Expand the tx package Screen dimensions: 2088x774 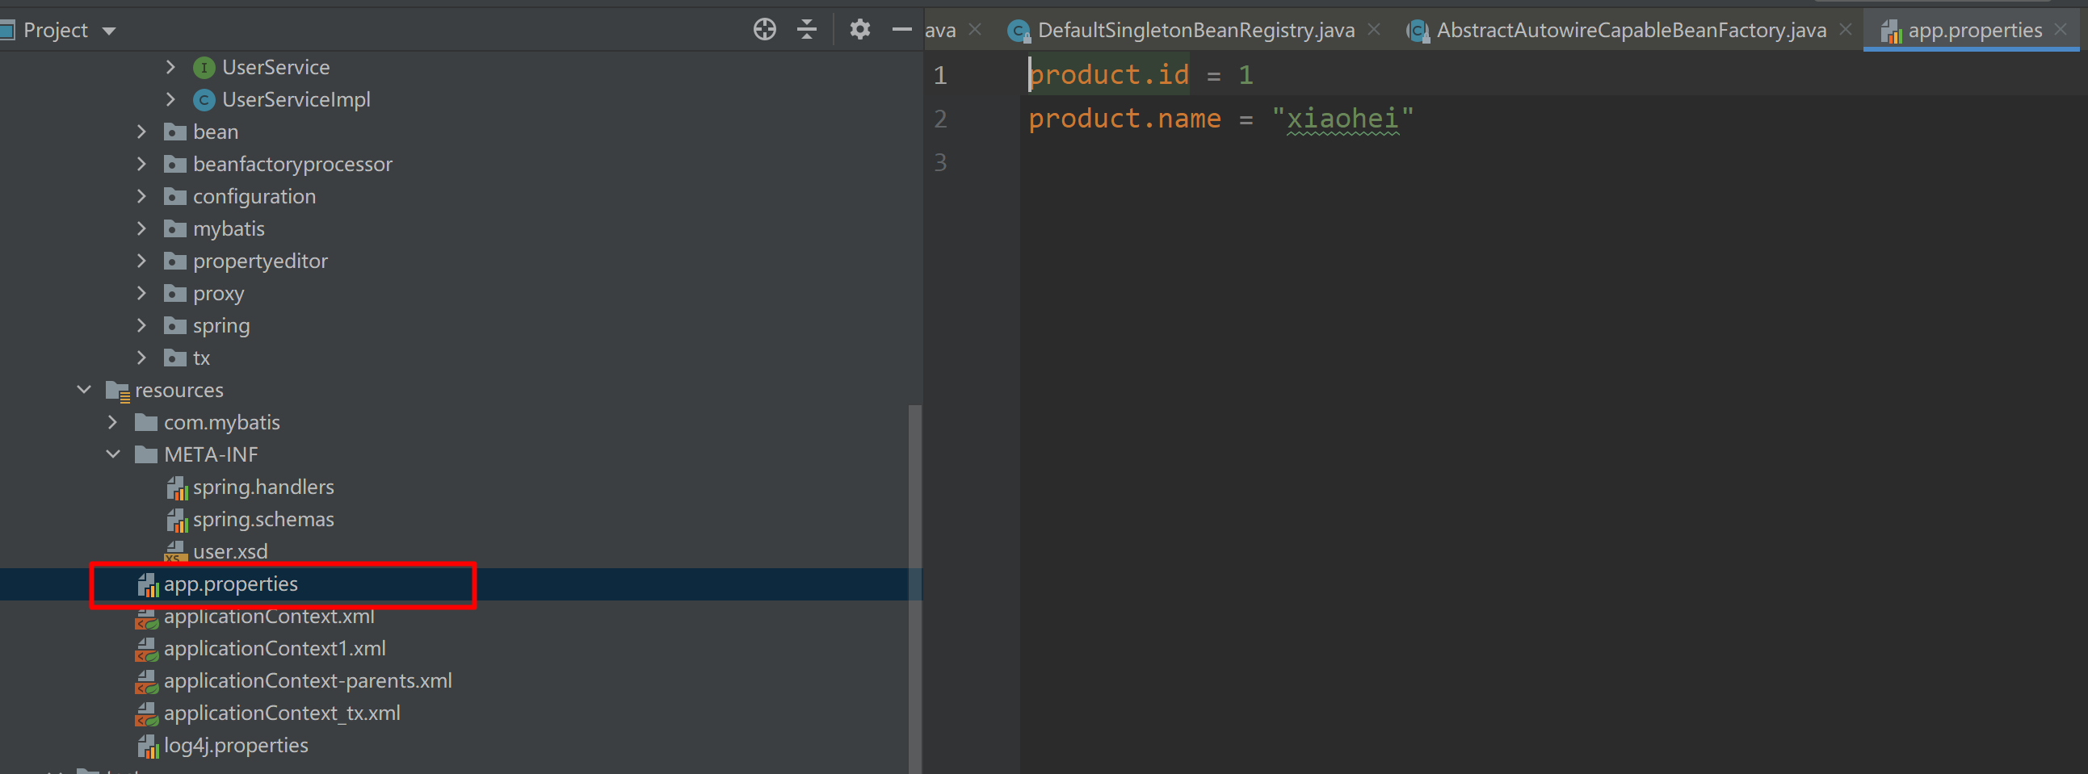point(141,358)
